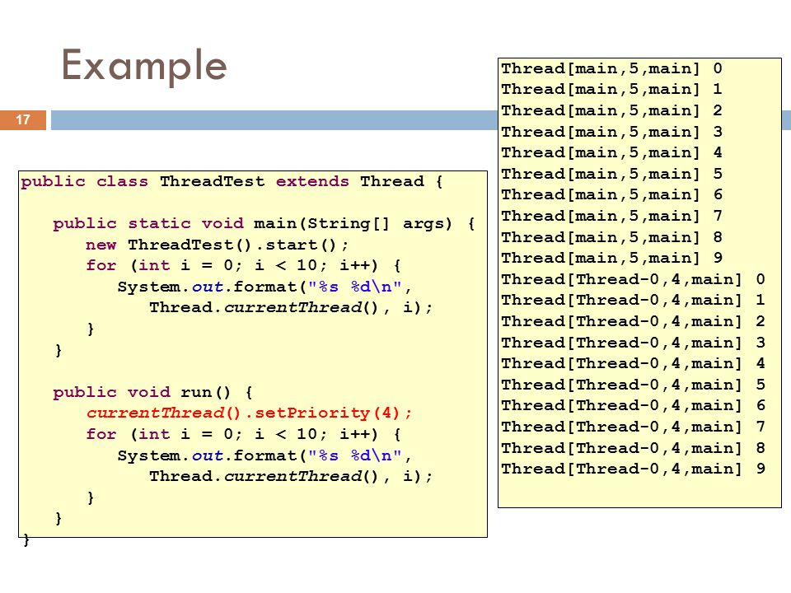
Task: Click output line "Thread[Thread-0,4,main] 3"
Action: click(634, 343)
